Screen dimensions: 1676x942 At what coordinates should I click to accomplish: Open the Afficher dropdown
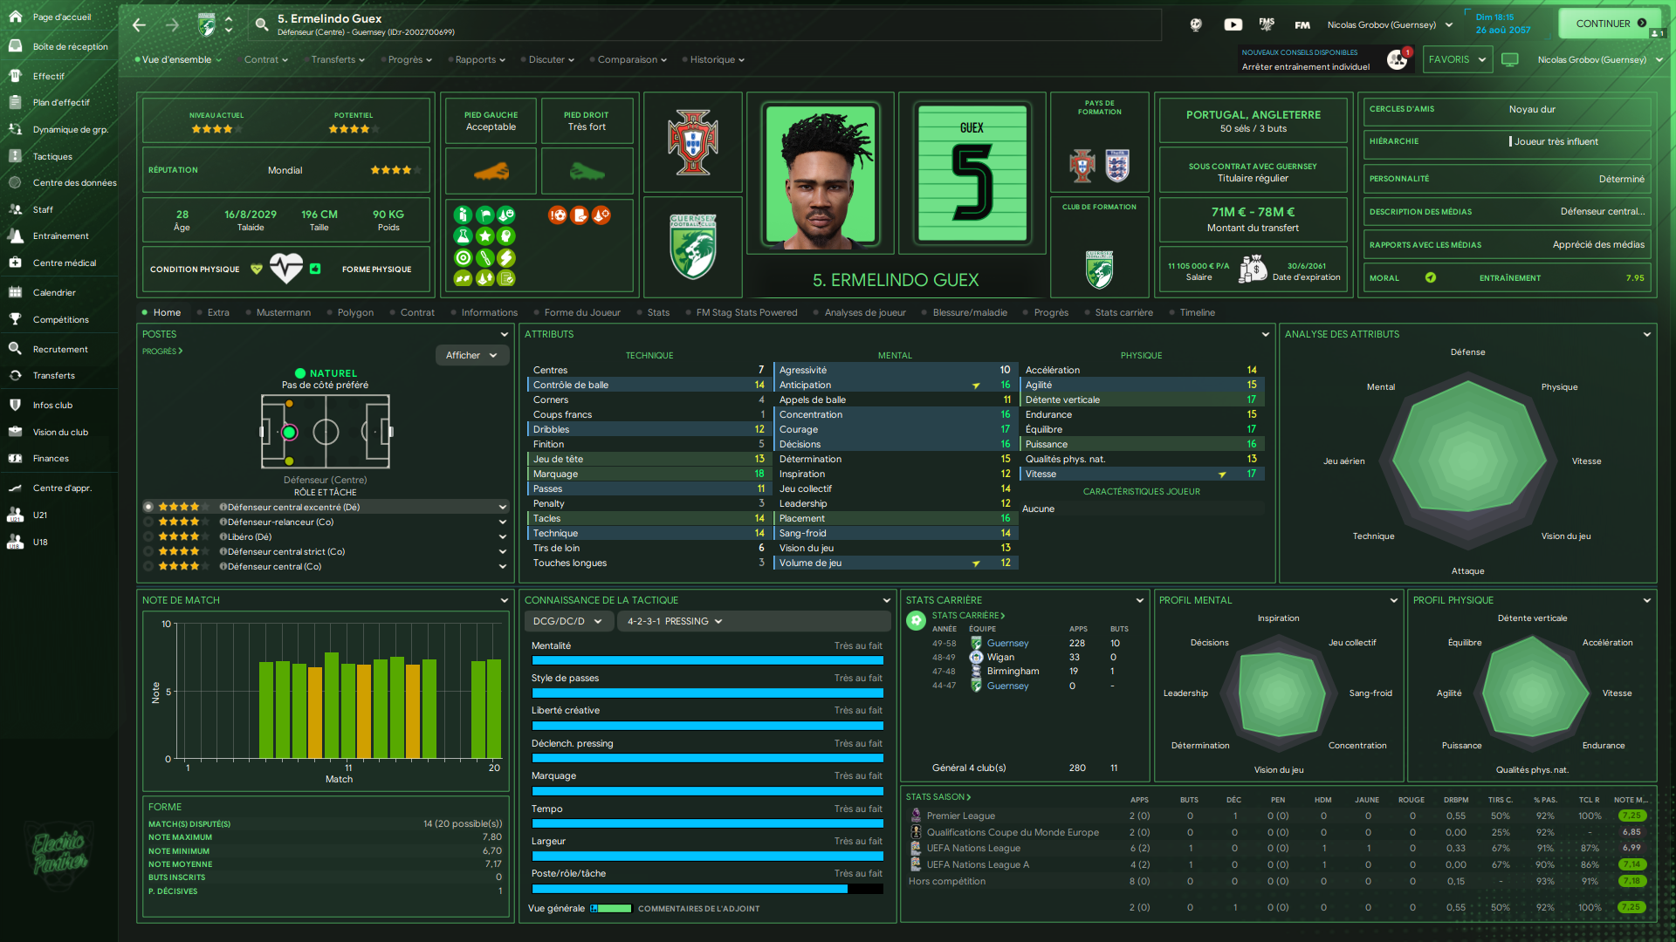471,355
